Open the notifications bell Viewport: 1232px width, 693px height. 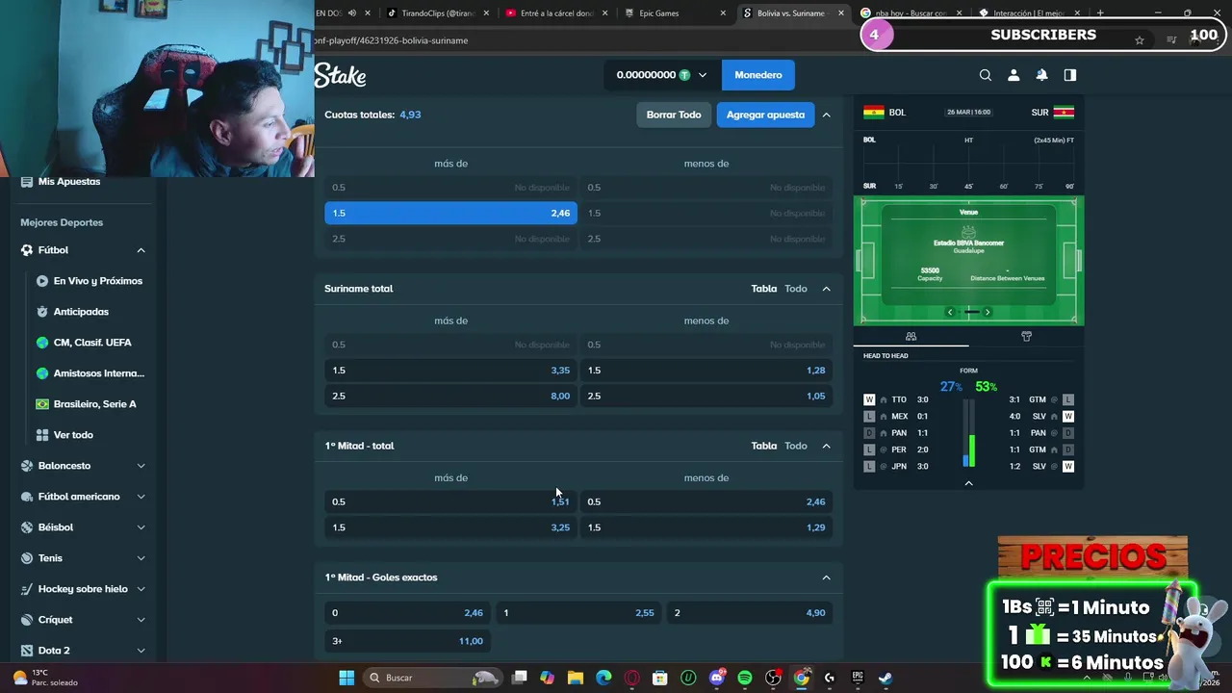coord(1041,75)
